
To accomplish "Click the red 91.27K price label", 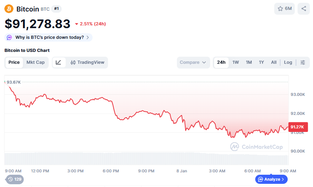I will pyautogui.click(x=297, y=127).
